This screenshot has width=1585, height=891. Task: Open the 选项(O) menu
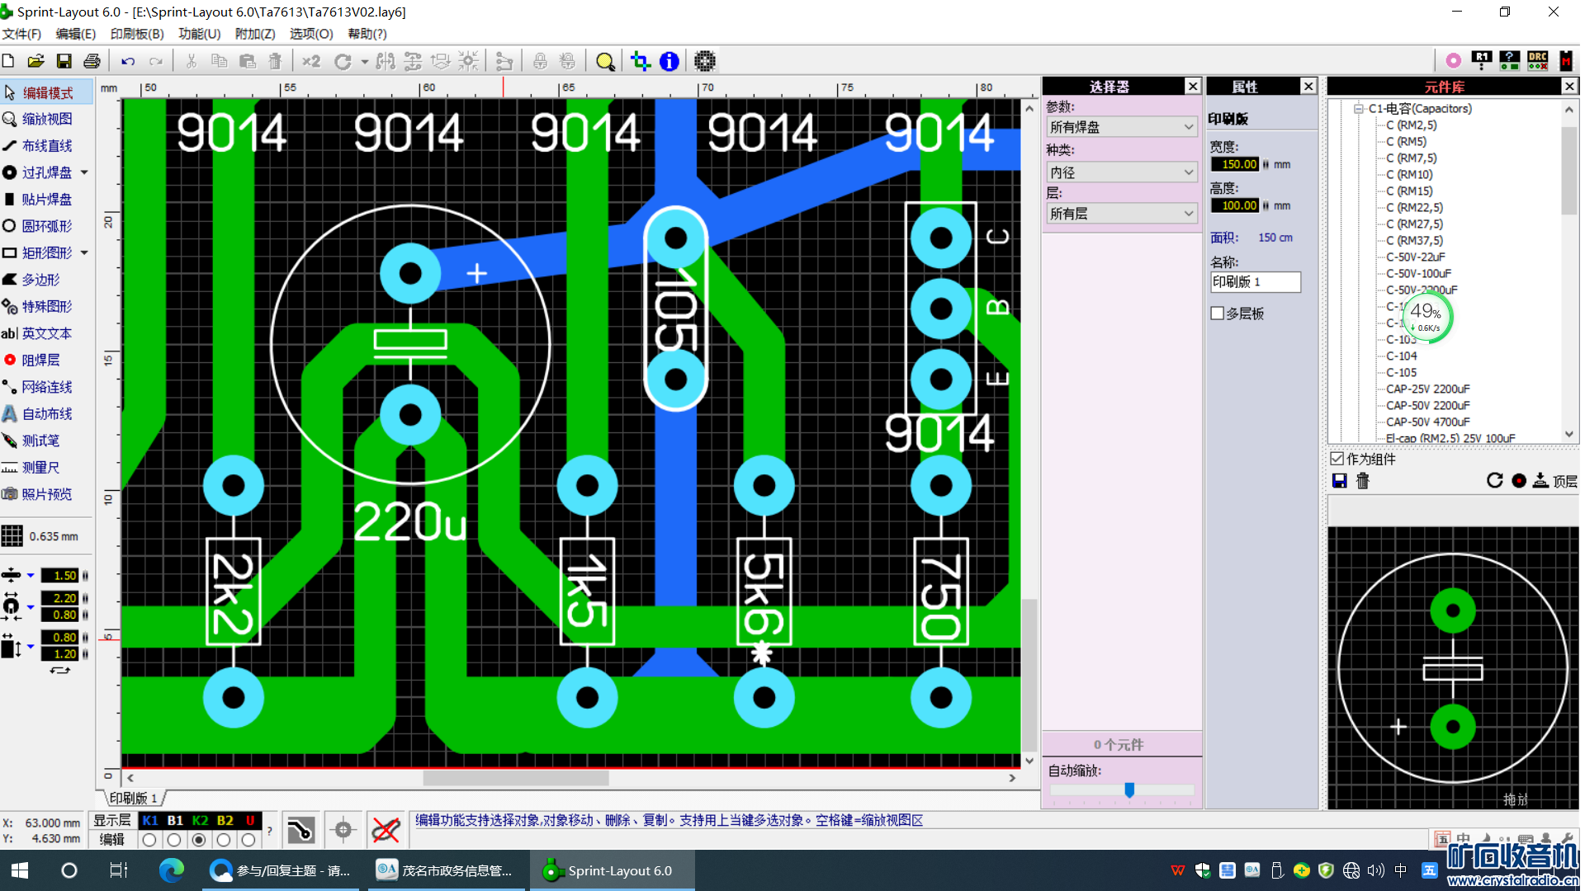[311, 34]
